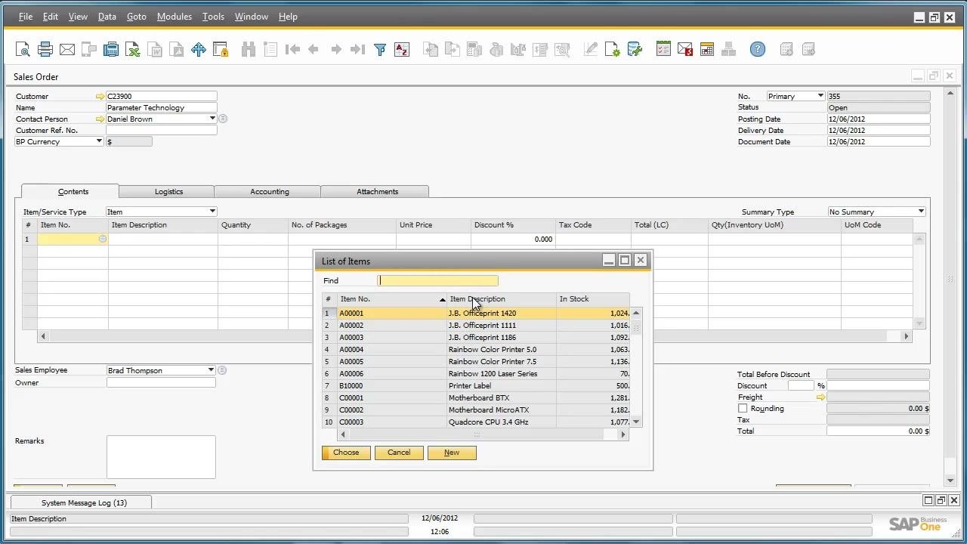Open the document settings gear-page icon

coord(613,50)
